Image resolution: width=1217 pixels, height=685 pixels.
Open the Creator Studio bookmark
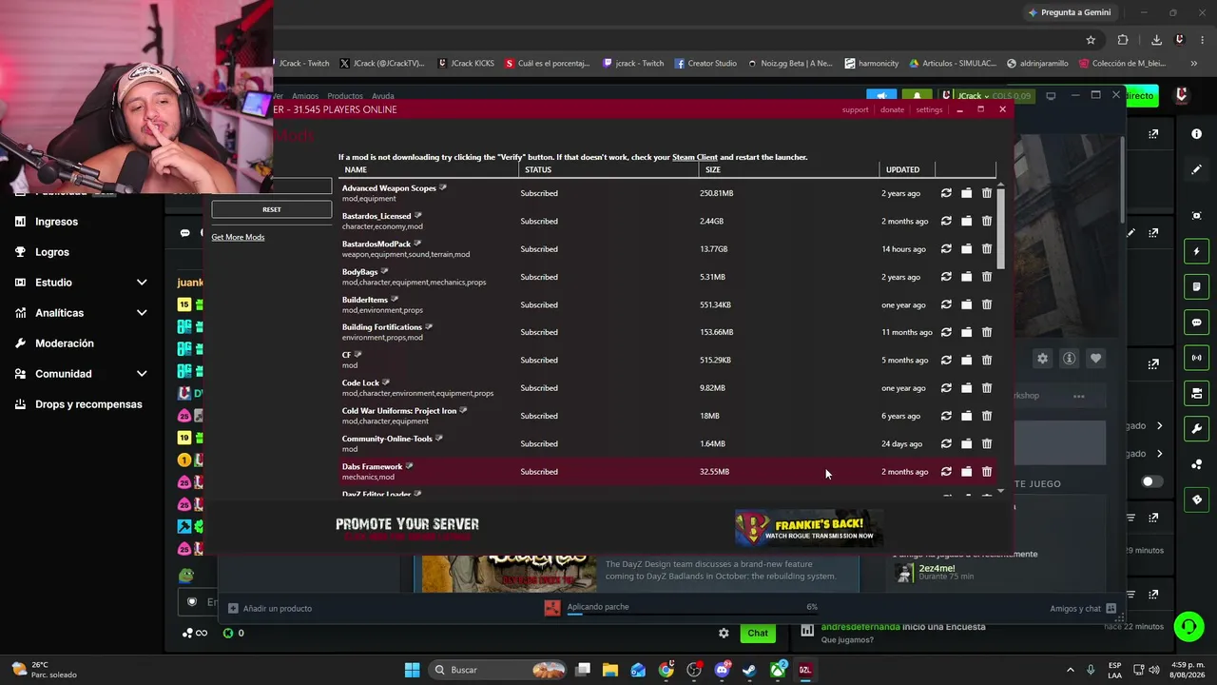click(705, 64)
